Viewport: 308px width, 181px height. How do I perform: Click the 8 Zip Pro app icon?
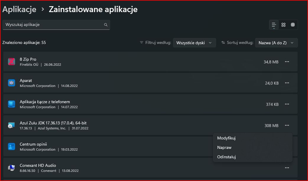pos(12,62)
